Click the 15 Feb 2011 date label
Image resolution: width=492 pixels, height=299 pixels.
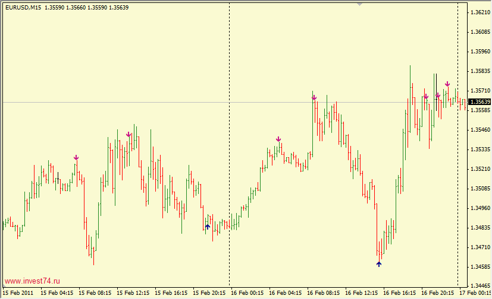point(18,293)
